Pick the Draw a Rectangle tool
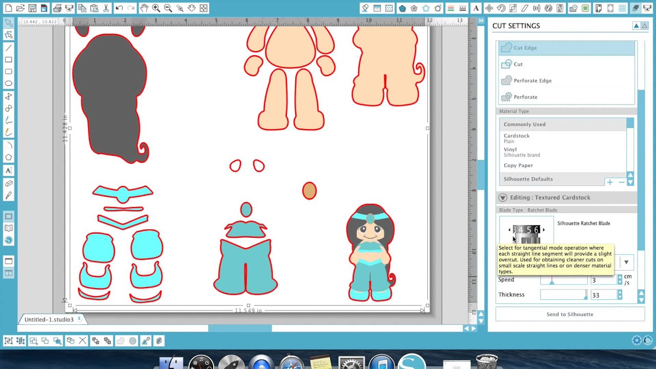 [x=9, y=60]
